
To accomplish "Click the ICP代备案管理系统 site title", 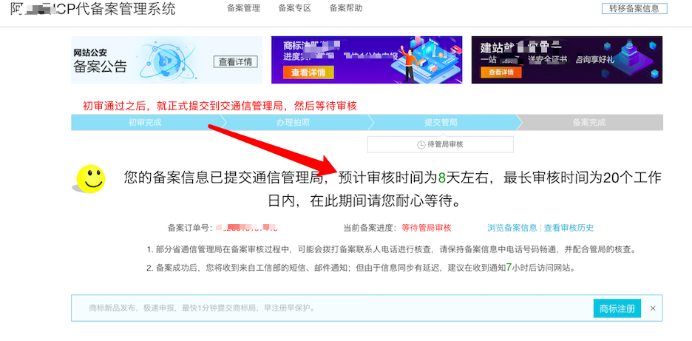I will pyautogui.click(x=92, y=8).
